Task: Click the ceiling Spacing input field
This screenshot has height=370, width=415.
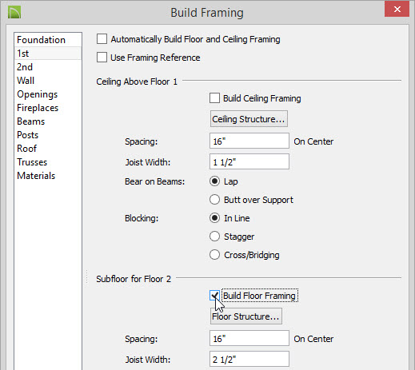Action: click(249, 141)
